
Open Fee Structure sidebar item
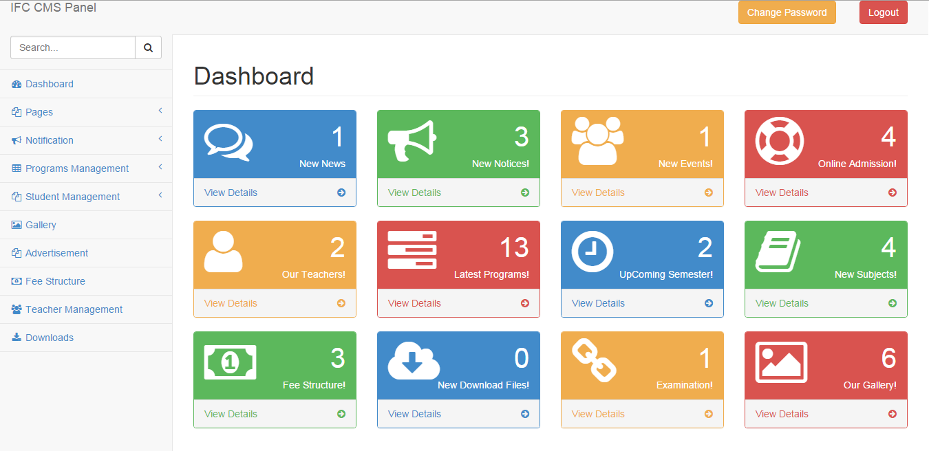click(x=55, y=281)
